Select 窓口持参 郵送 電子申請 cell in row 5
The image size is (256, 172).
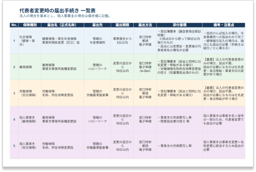click(x=145, y=146)
